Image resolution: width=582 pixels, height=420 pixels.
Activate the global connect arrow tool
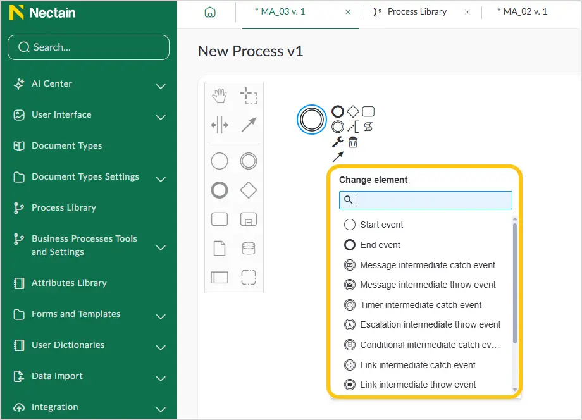249,125
